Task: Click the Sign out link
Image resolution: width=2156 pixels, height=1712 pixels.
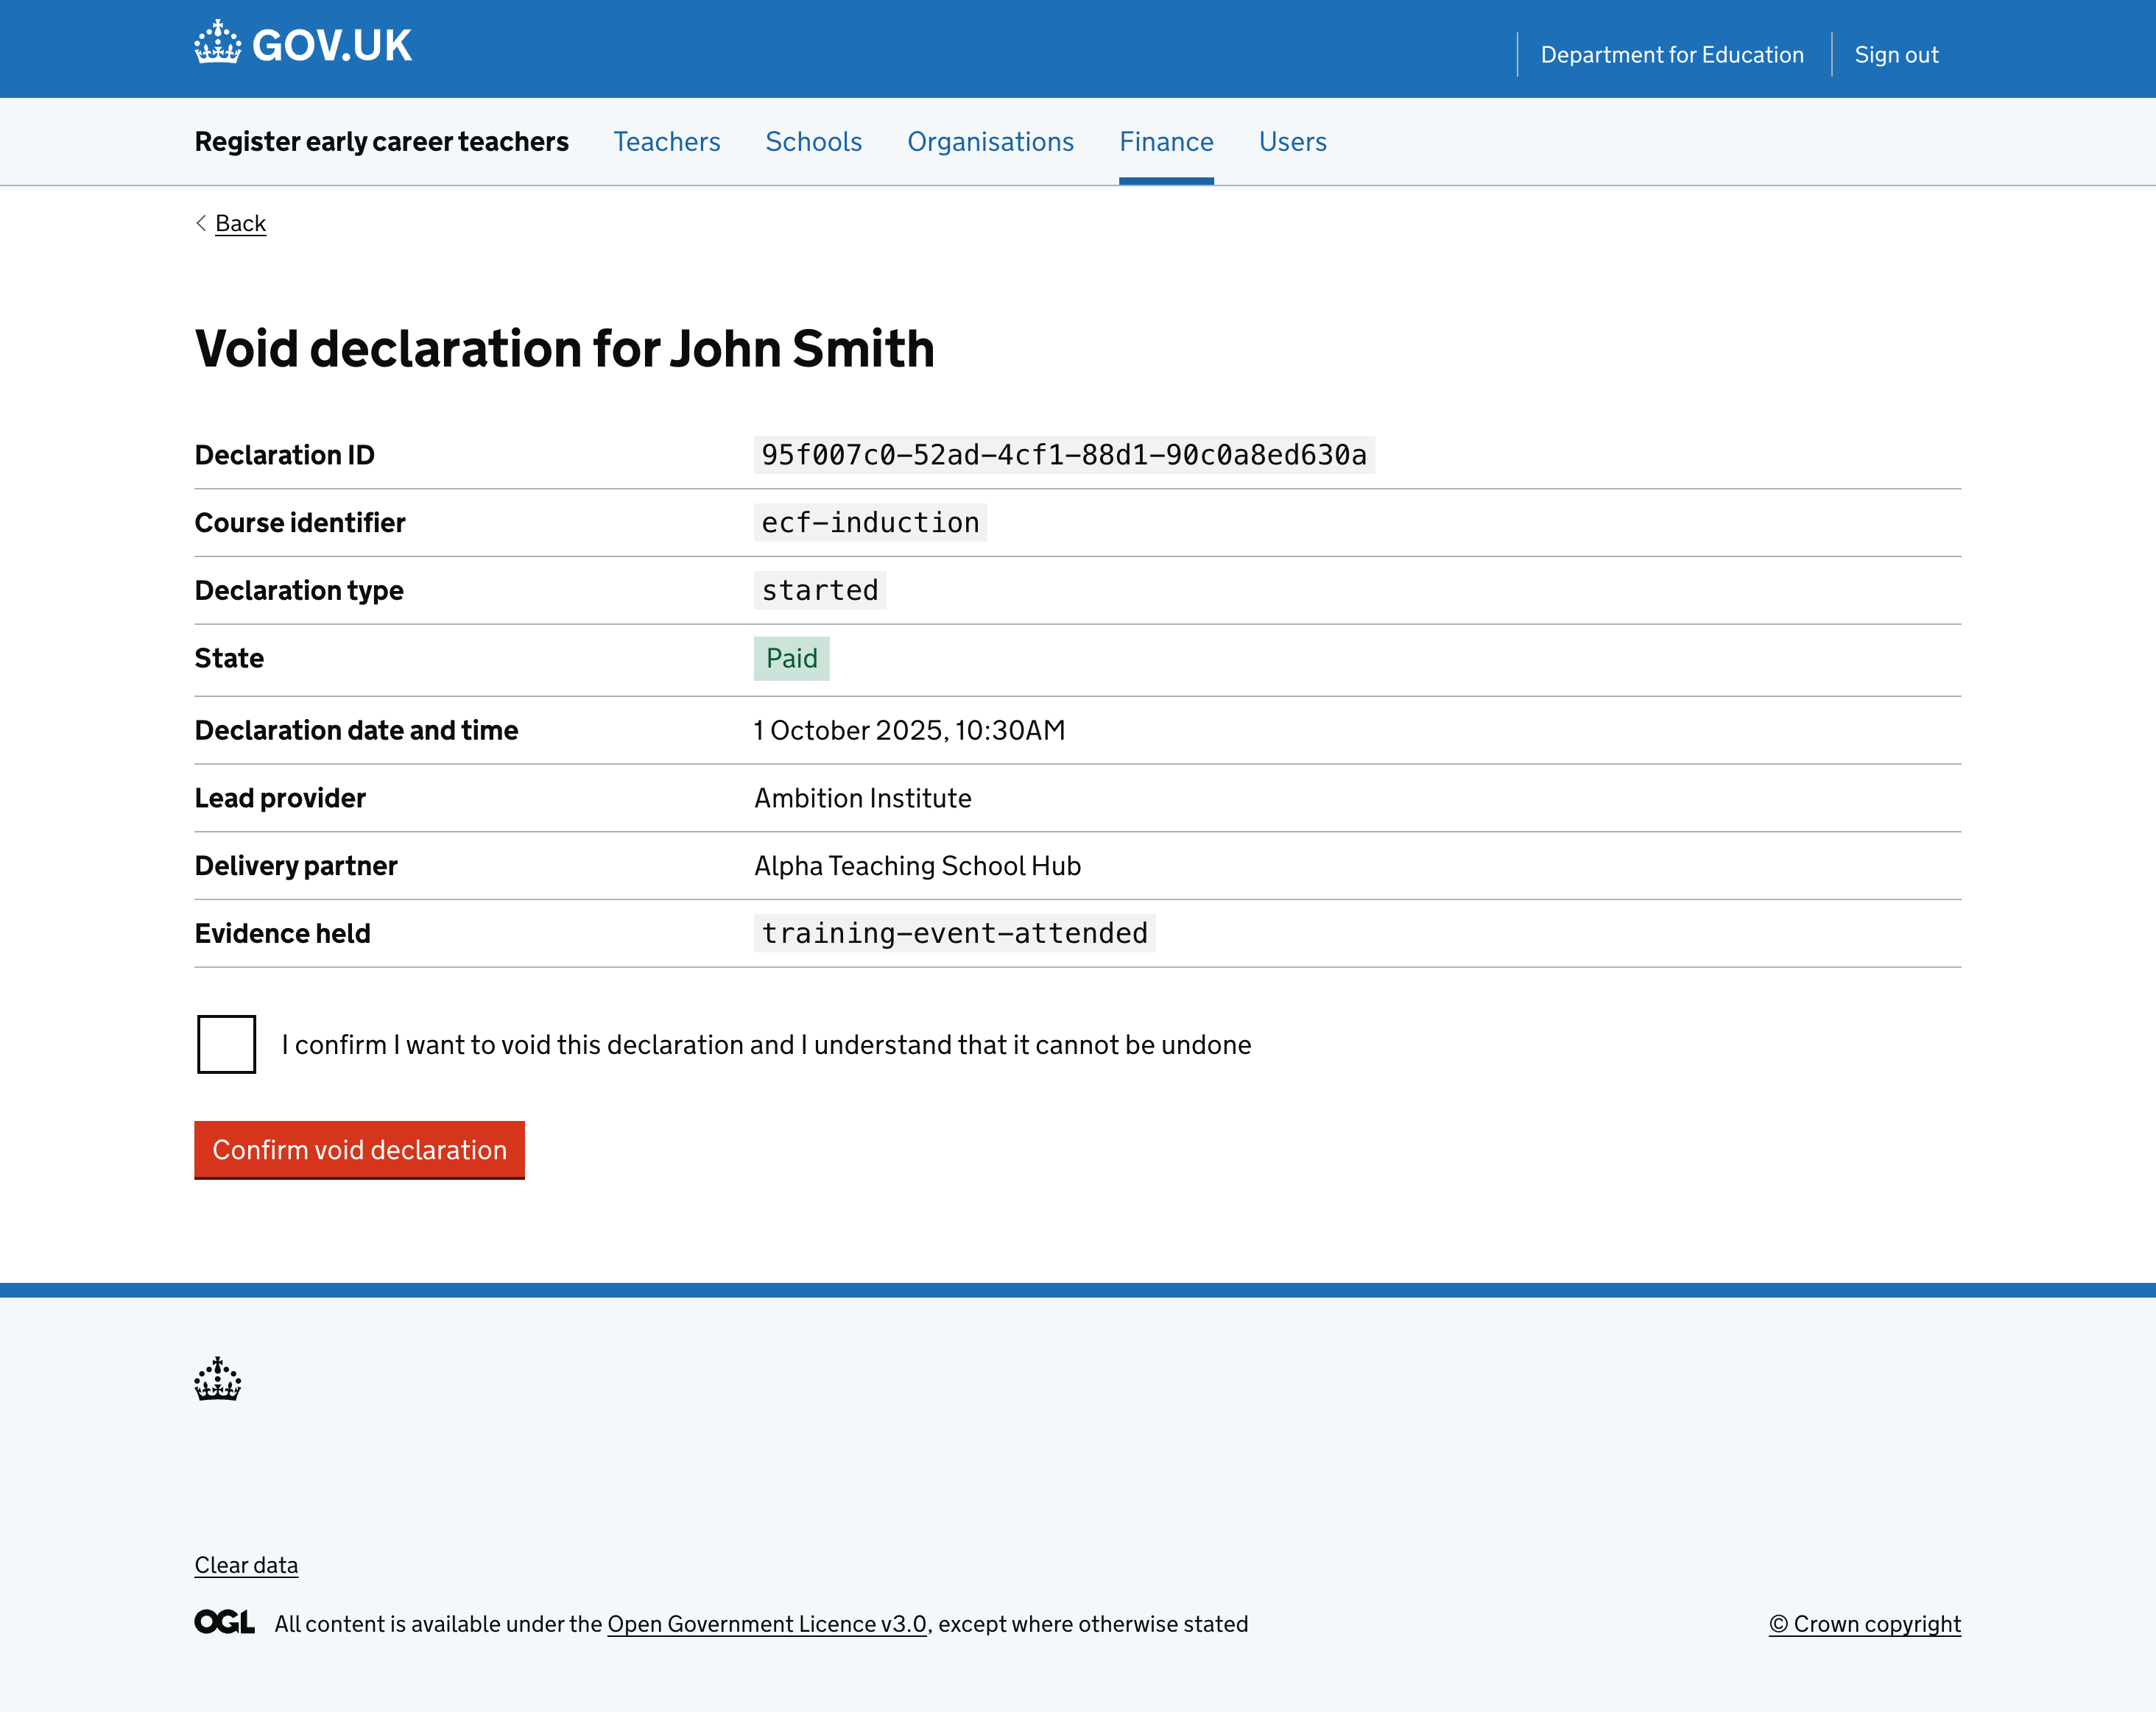Action: pos(1896,55)
